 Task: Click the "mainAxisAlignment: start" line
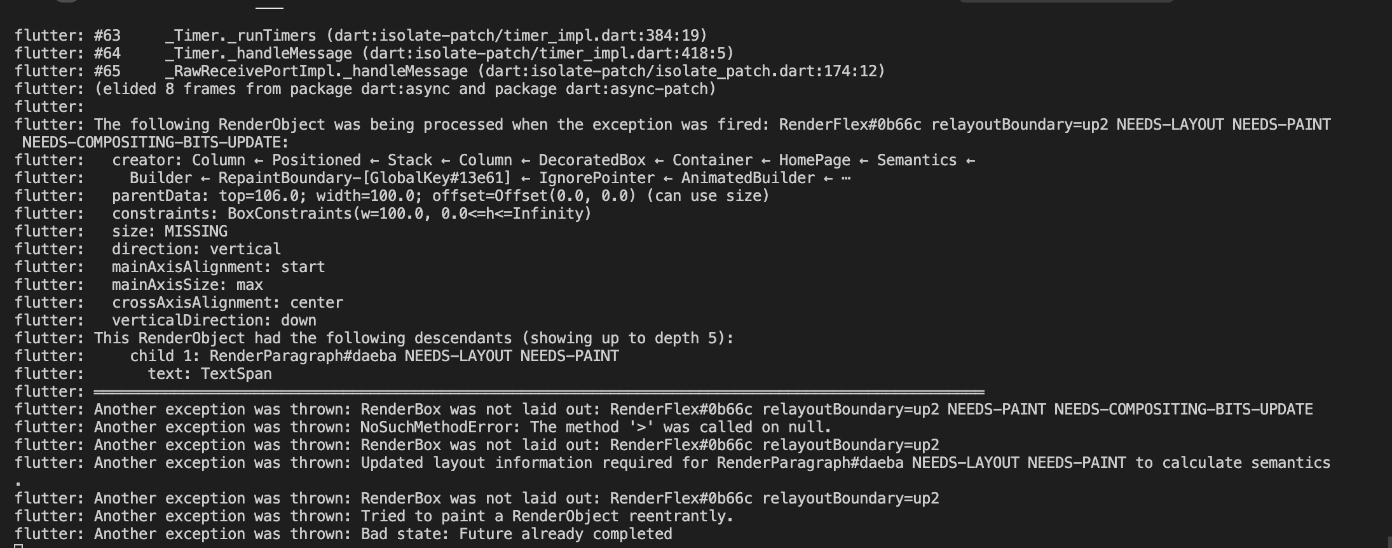(x=218, y=267)
